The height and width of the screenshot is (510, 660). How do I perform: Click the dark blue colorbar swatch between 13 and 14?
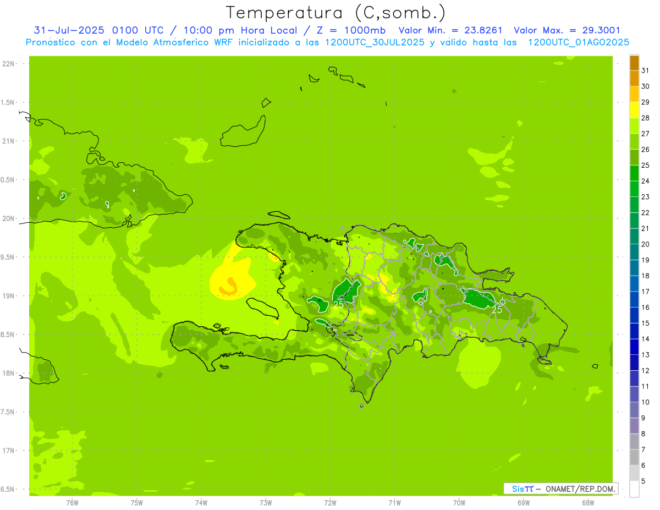pos(634,347)
